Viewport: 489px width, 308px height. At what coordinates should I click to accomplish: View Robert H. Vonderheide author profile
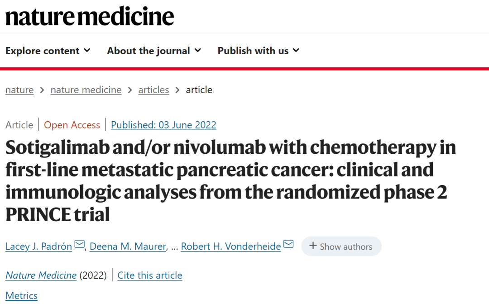[x=230, y=246]
